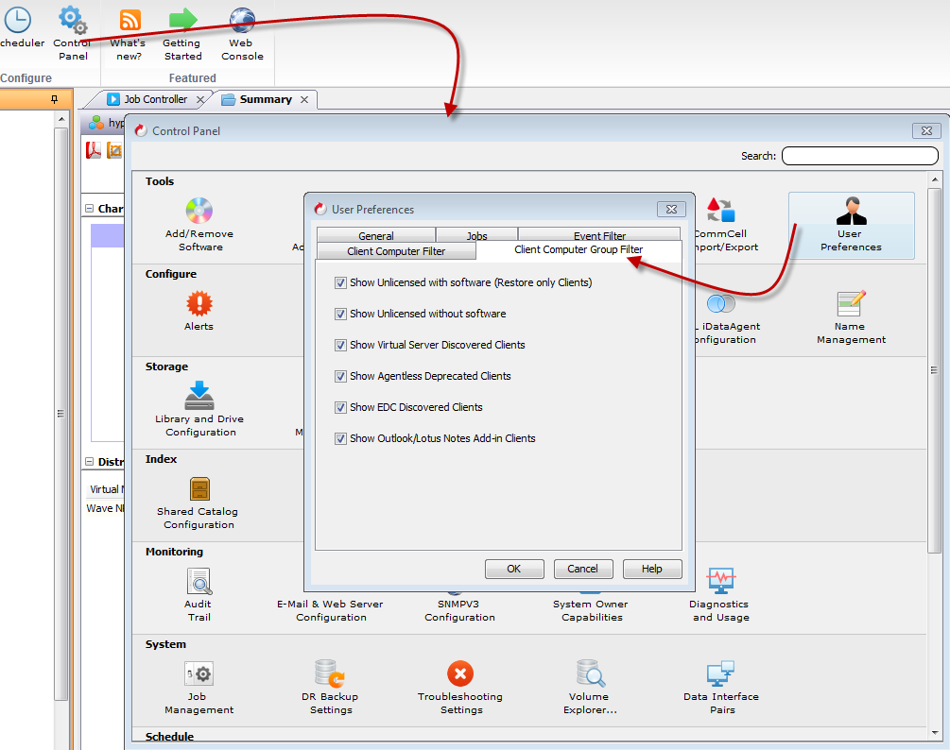Disable Show Unlicensed without software
Viewport: 950px width, 750px height.
pyautogui.click(x=341, y=314)
